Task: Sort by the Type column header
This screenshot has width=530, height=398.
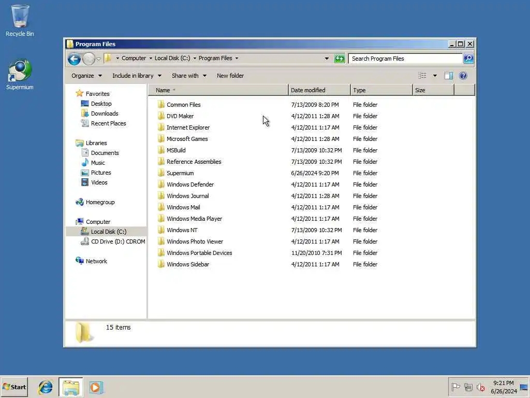Action: (381, 90)
